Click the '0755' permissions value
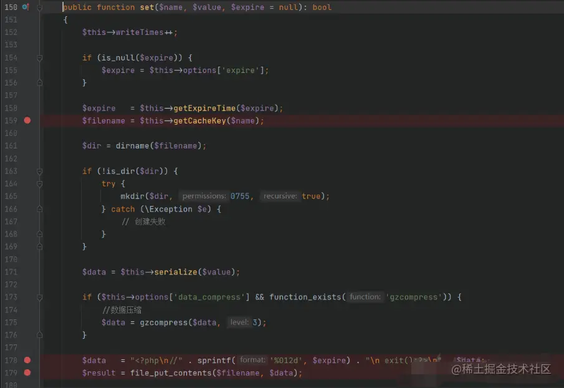564x388 pixels. tap(240, 196)
